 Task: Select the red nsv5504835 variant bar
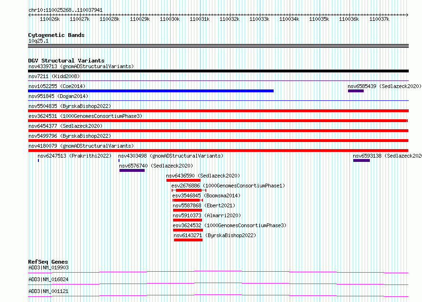(x=218, y=111)
